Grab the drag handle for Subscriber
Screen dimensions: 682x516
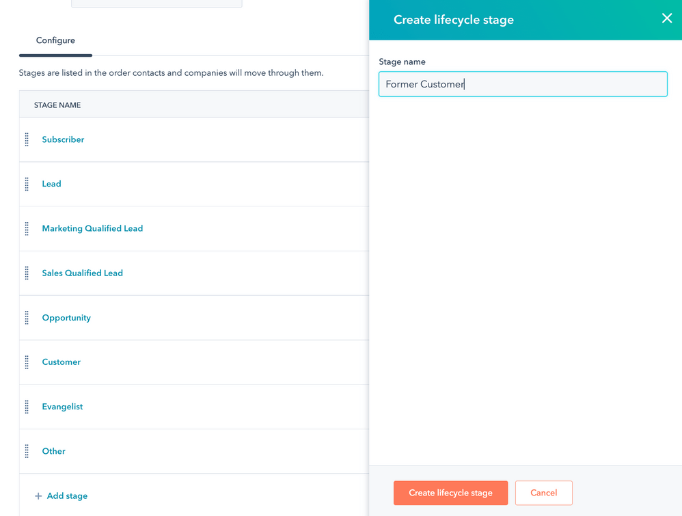pyautogui.click(x=27, y=139)
